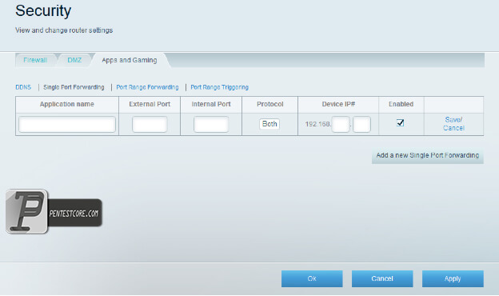499x296 pixels.
Task: Click Add a new Single Port Forwarding
Action: click(x=428, y=156)
